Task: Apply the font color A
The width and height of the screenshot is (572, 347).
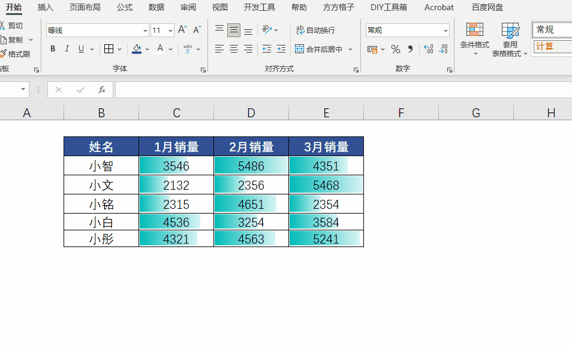Action: pos(160,49)
